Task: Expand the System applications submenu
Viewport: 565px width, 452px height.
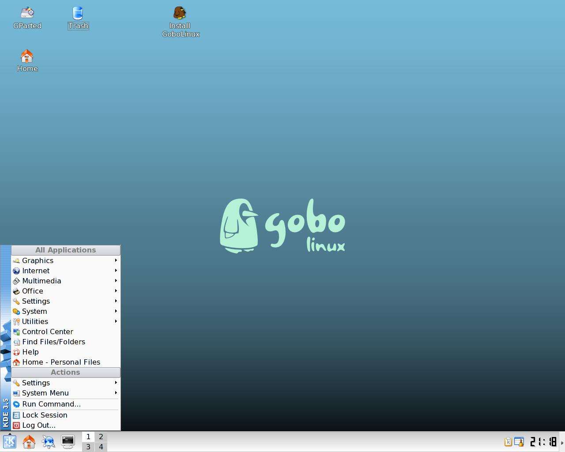Action: click(x=66, y=311)
